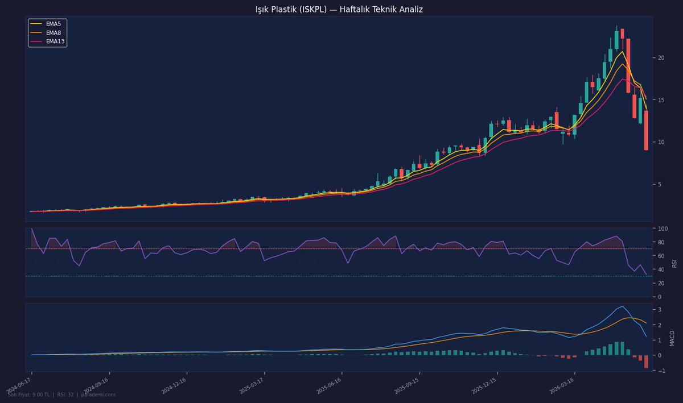Click the 2025-06-16 date label
This screenshot has height=403, width=683.
329,385
